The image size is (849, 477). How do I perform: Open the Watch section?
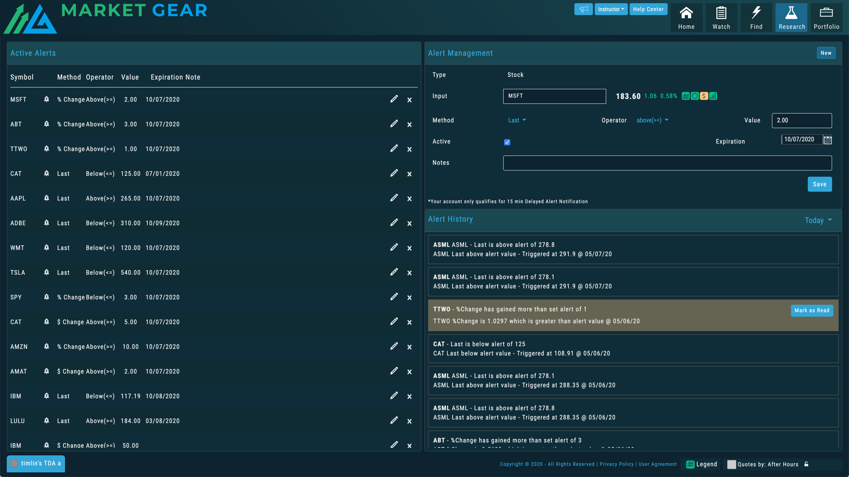721,18
